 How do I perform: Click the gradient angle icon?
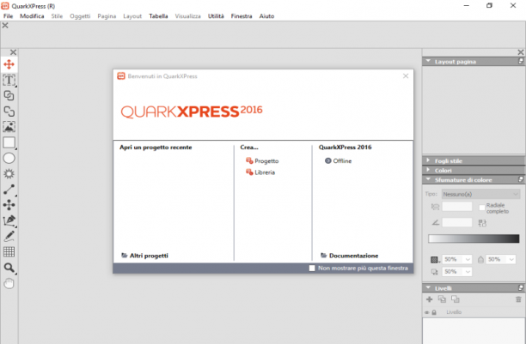click(436, 222)
